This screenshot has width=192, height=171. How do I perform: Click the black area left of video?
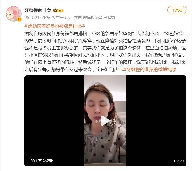point(54,121)
